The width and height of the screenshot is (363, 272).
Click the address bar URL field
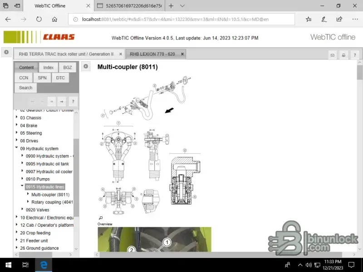[x=181, y=19]
